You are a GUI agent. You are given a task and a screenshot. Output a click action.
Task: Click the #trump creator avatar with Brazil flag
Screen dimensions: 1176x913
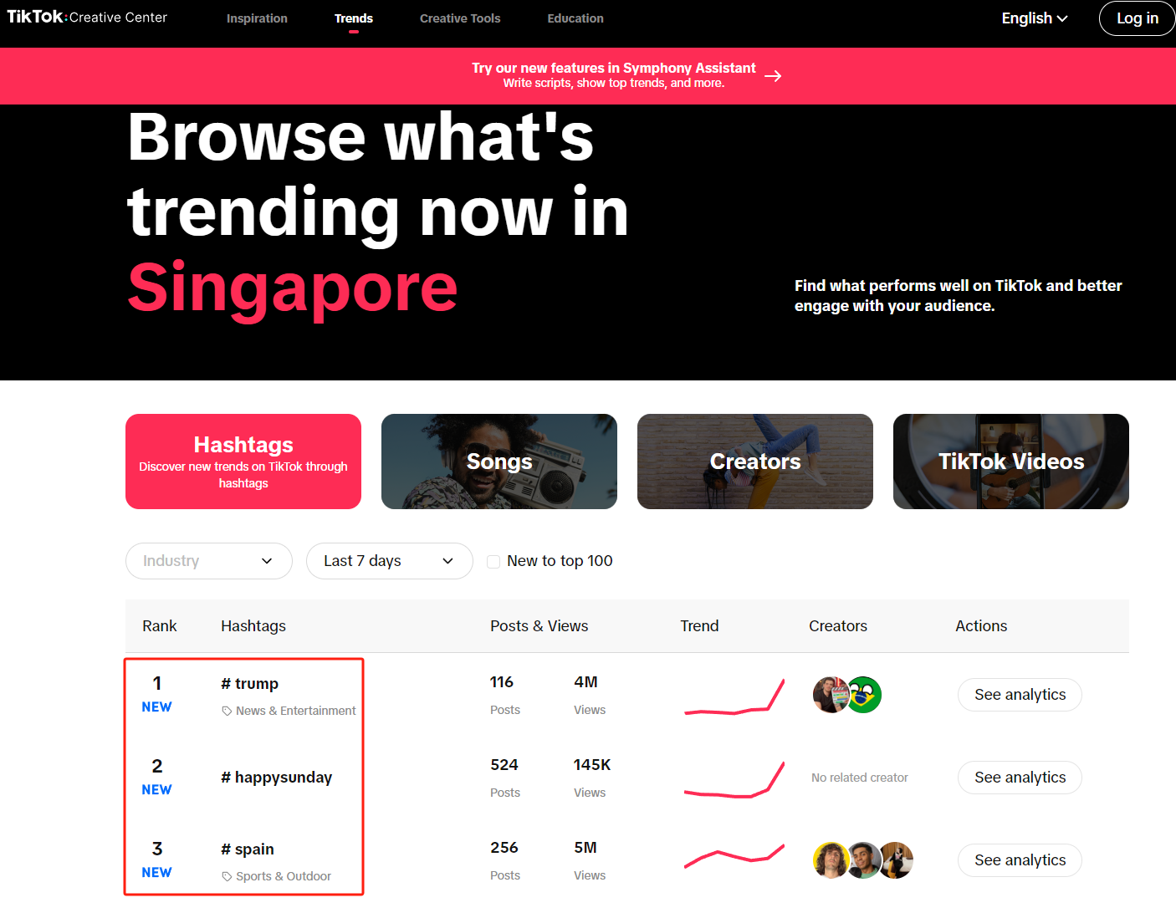click(x=864, y=695)
